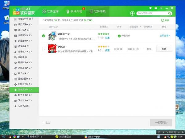The height and width of the screenshot is (139, 185).
Task: Select 网络应用 (2) category
Action: 24,84
